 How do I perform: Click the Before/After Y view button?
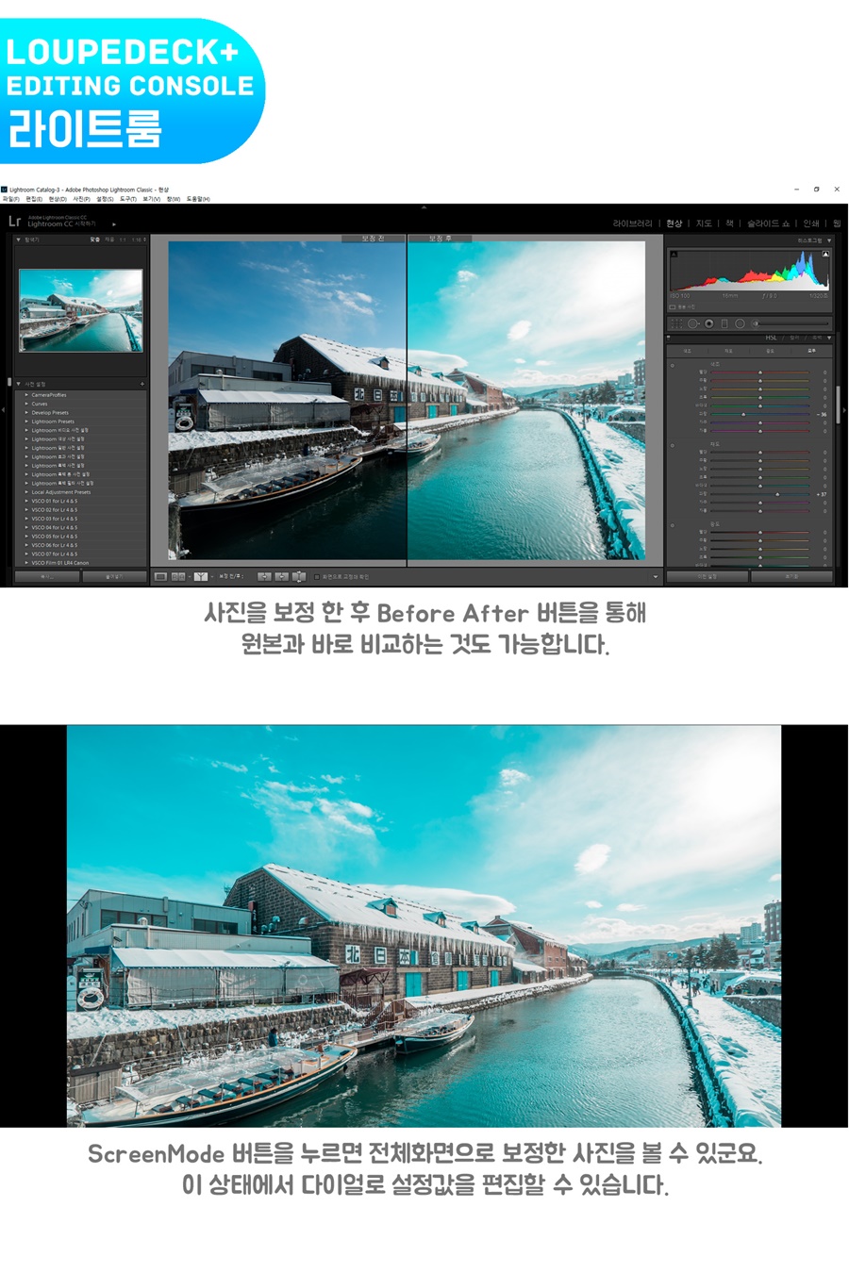tap(200, 576)
